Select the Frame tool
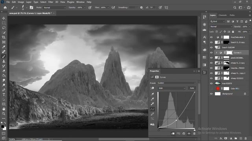The width and height of the screenshot is (252, 141). pos(4,42)
